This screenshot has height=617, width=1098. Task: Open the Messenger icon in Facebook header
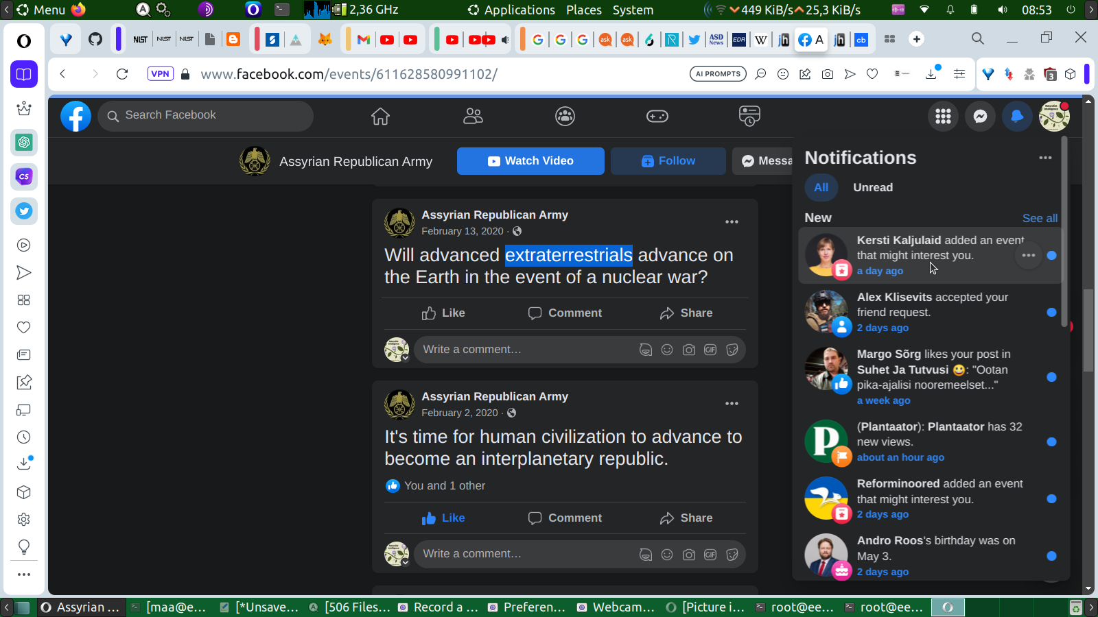point(980,117)
